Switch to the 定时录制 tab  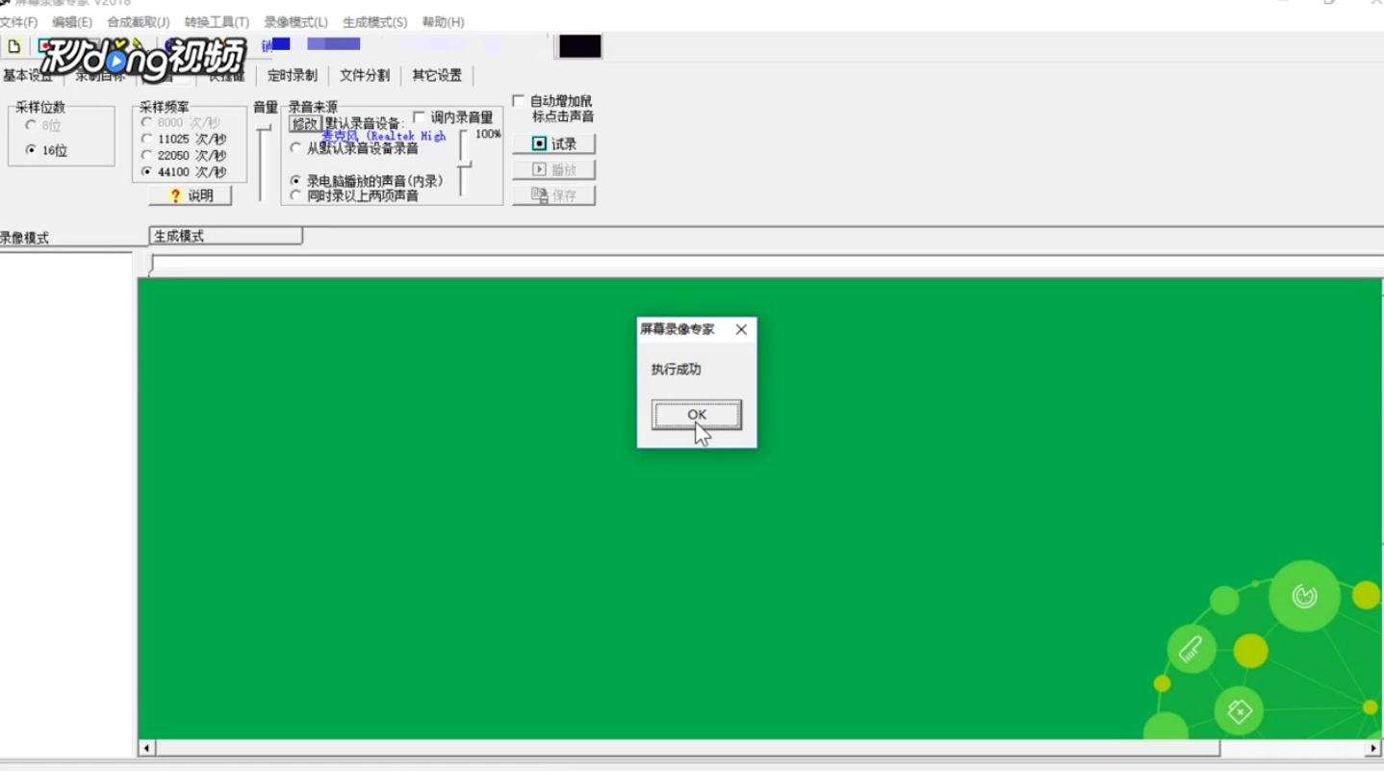pos(292,75)
